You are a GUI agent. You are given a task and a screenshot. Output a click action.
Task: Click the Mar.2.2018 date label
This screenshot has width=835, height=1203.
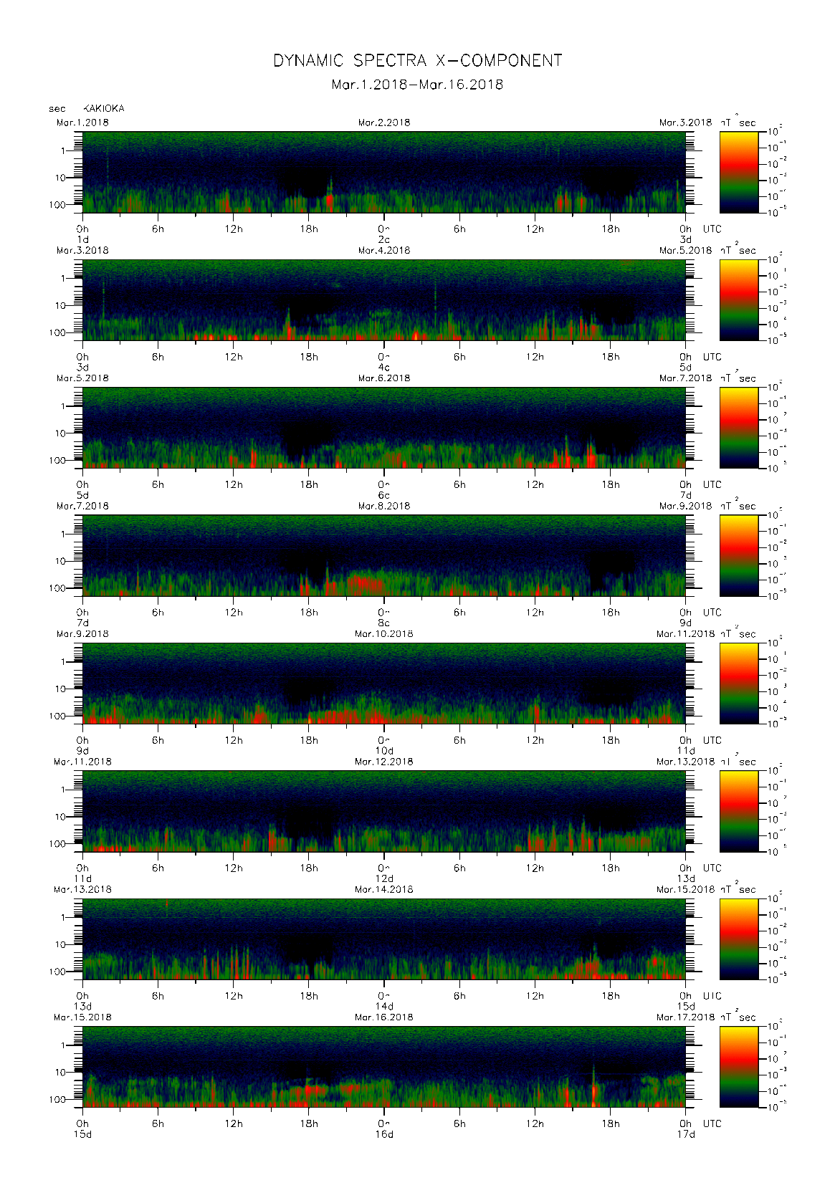[x=384, y=123]
